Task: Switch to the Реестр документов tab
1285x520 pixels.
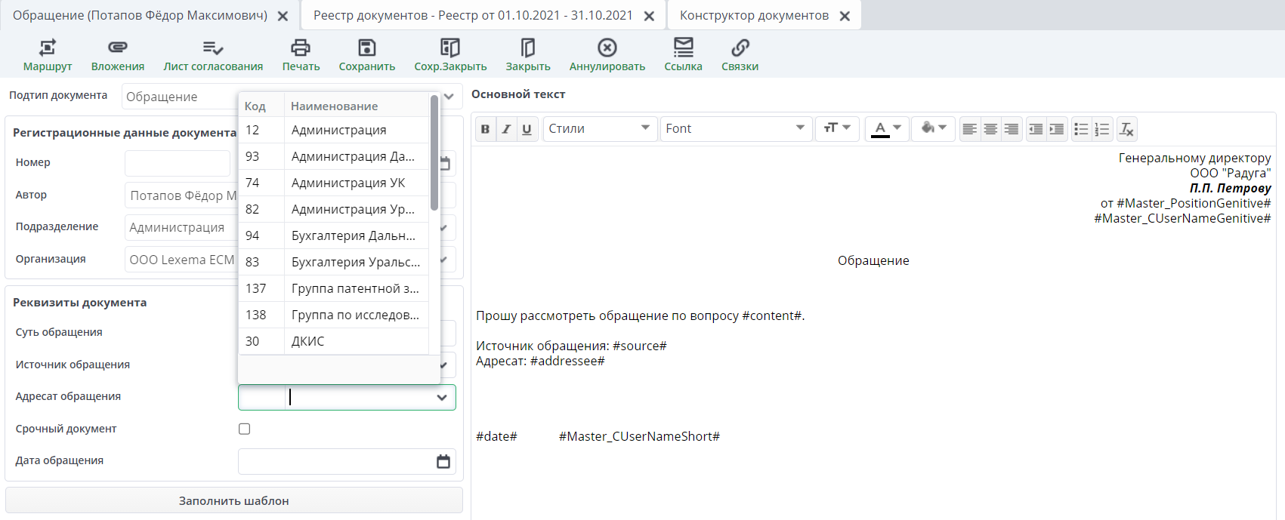Action: tap(473, 16)
